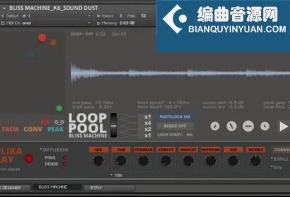Image resolution: width=290 pixels, height=197 pixels.
Task: Click the round dial with the horizontal line
Action: [248, 126]
